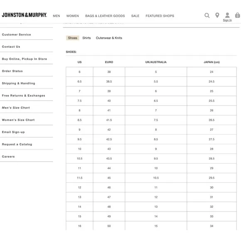Click Japan size 25.5 cell
Screen dimensions: 241x241
coord(211,101)
